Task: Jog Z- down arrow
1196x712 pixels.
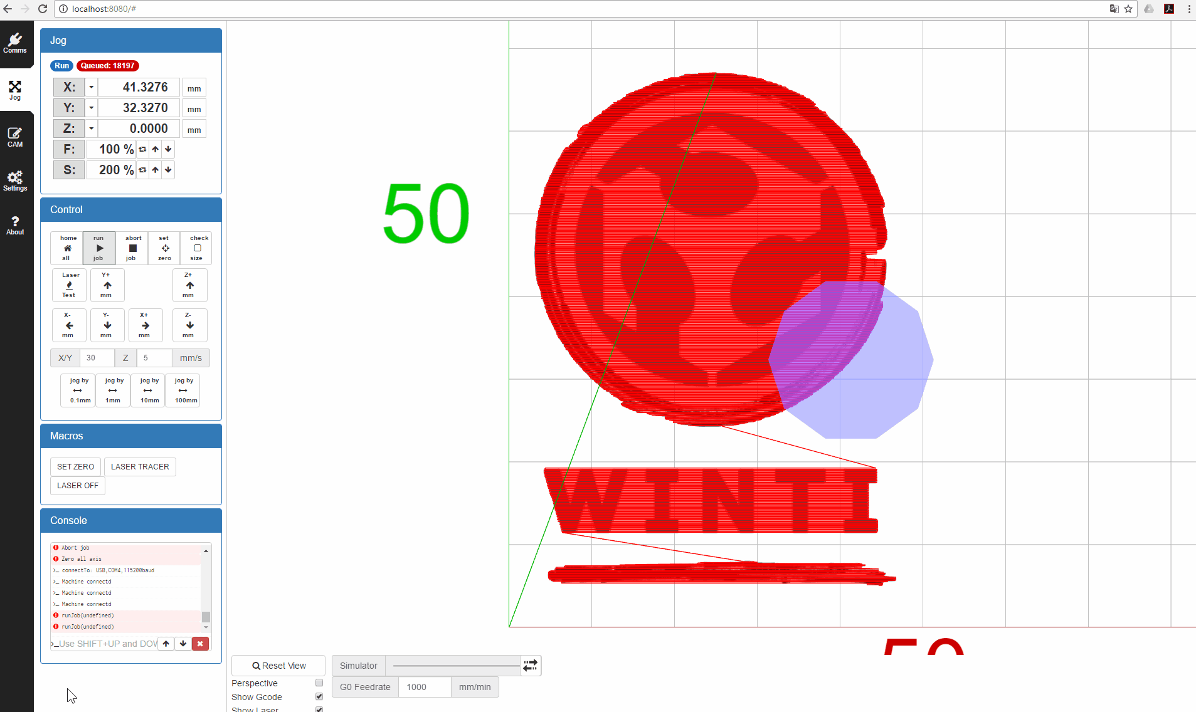Action: click(x=189, y=325)
